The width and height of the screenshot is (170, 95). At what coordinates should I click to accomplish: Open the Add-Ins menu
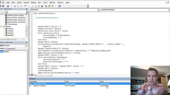[52, 2]
